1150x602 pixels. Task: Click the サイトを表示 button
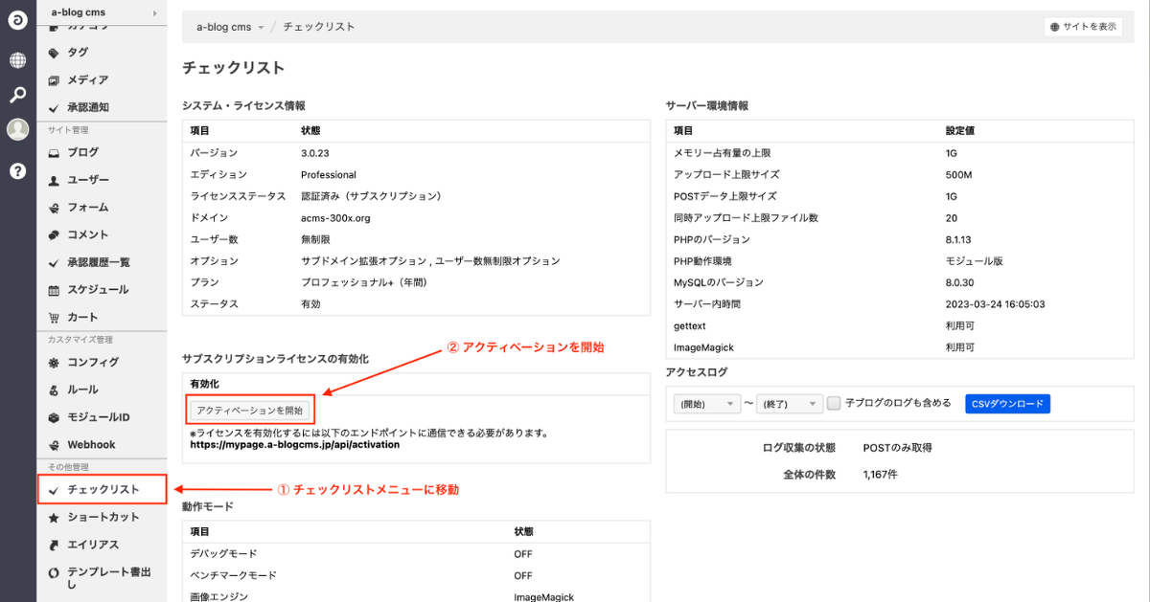[x=1083, y=27]
